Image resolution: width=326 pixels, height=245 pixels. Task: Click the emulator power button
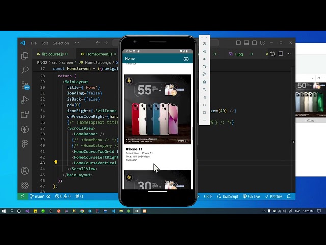point(204,44)
